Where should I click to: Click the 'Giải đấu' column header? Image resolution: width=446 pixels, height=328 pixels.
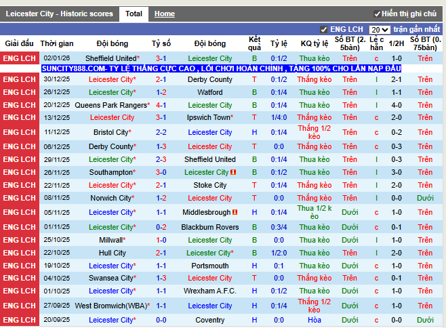point(20,43)
